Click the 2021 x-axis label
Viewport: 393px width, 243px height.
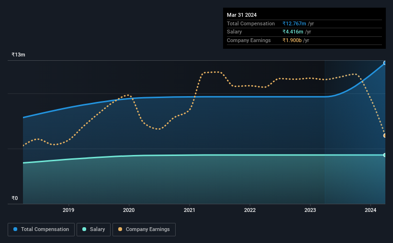point(190,210)
